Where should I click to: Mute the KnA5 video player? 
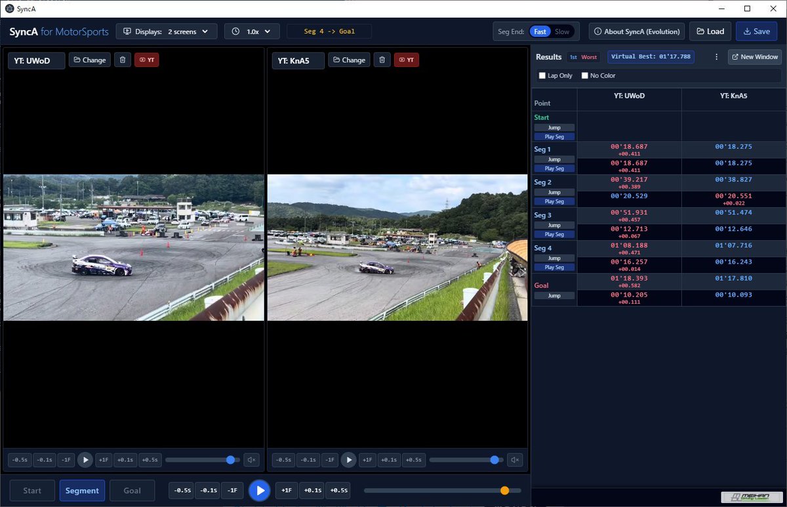click(515, 460)
